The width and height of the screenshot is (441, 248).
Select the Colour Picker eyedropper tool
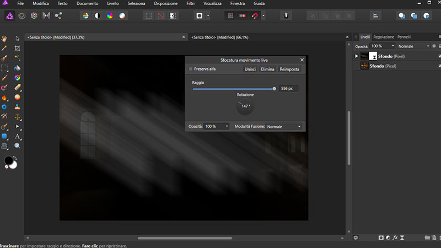[x=4, y=48]
